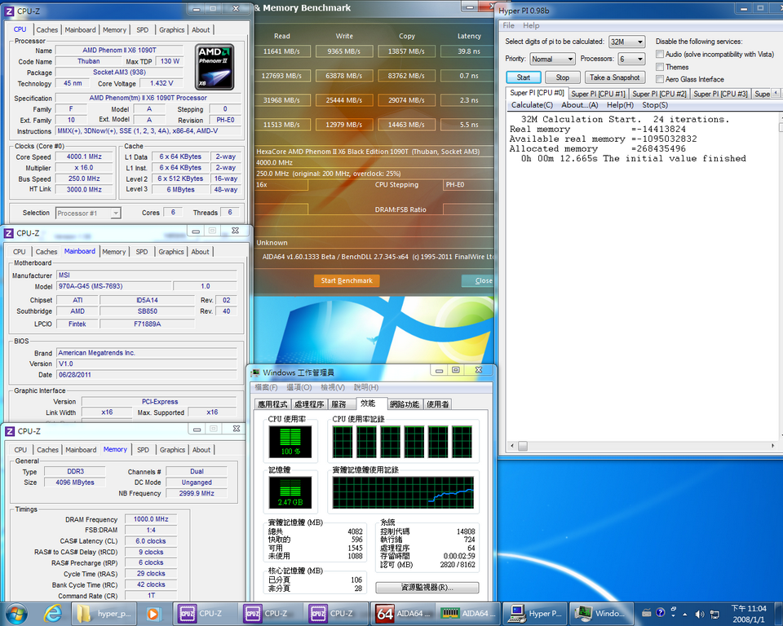Toggle the Themes checkbox in Hyper PI
This screenshot has height=626, width=783.
click(660, 66)
